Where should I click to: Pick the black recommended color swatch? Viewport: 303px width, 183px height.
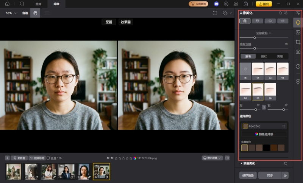(267, 148)
